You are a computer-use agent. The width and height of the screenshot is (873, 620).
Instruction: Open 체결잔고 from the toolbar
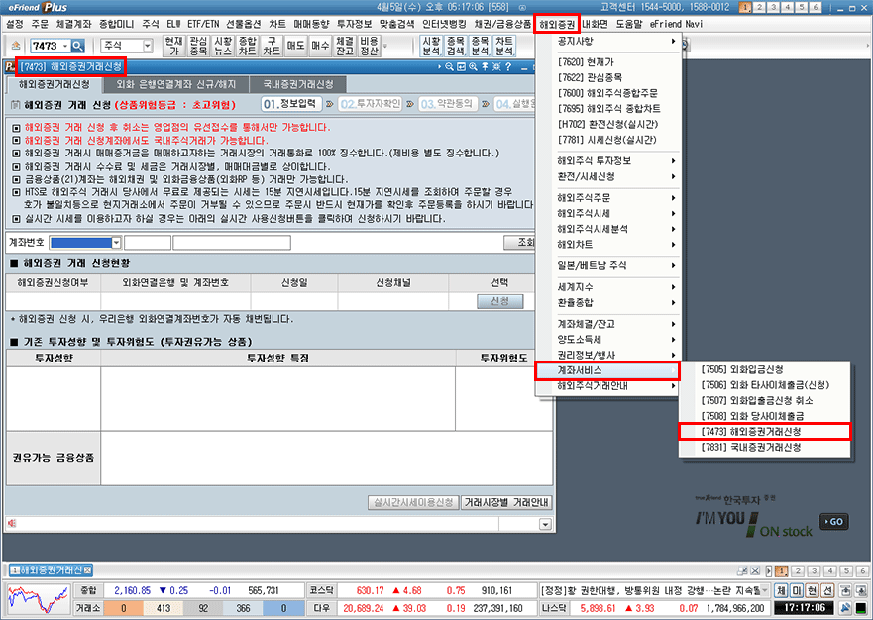pos(345,46)
